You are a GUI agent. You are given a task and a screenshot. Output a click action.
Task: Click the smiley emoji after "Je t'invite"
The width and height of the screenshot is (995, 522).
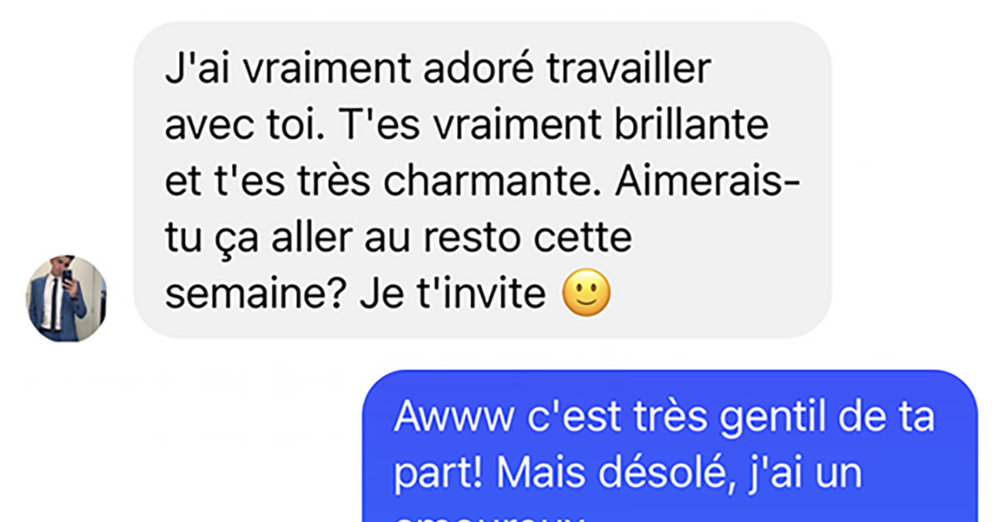(586, 295)
